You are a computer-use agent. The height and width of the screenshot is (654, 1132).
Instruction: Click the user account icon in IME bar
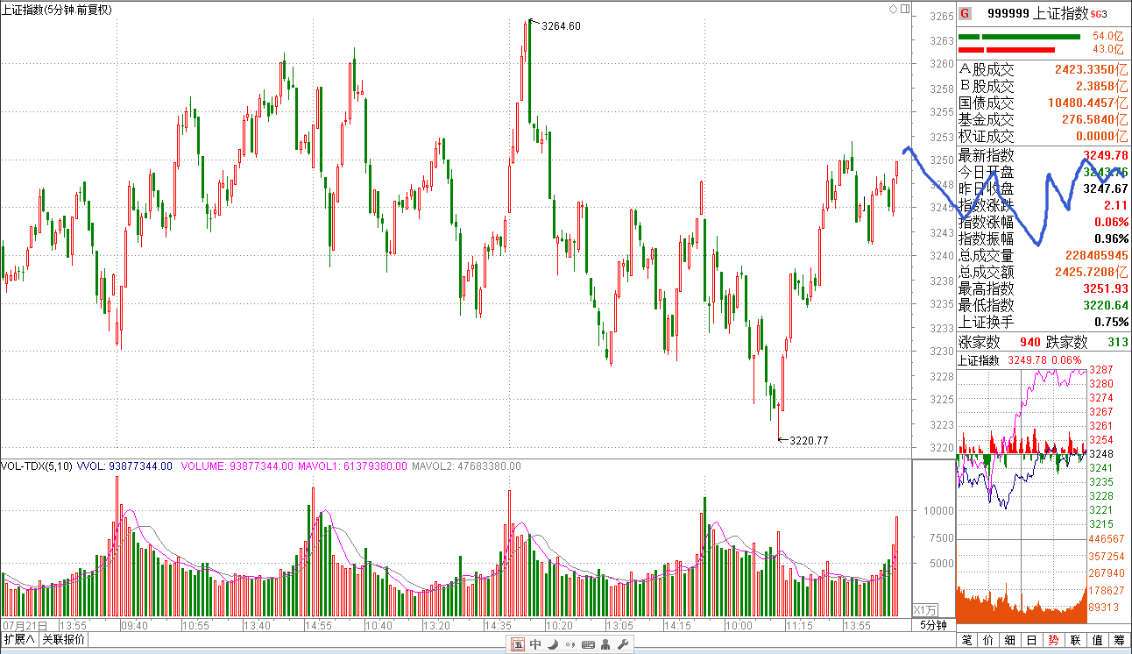click(606, 645)
